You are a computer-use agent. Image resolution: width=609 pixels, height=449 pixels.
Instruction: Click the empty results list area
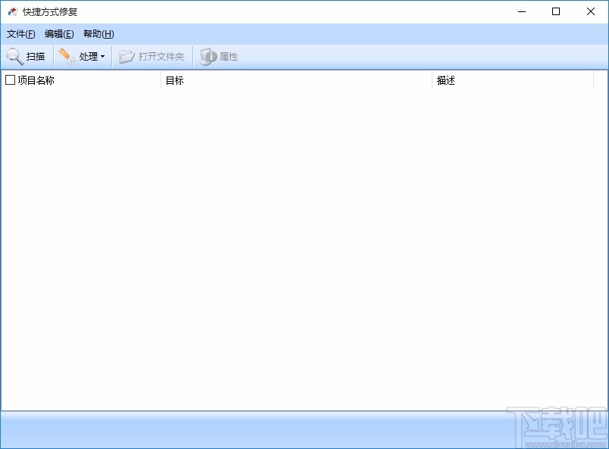click(x=303, y=242)
